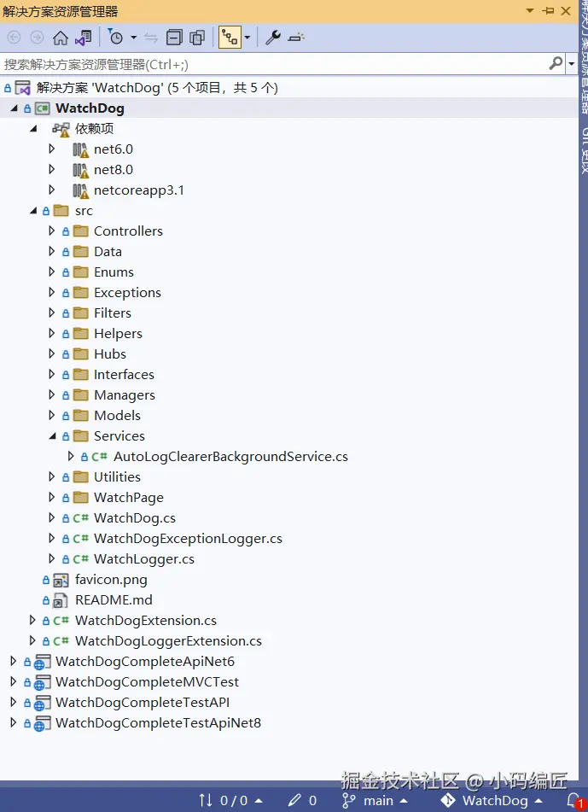Click the magnifier search icon

click(x=556, y=64)
